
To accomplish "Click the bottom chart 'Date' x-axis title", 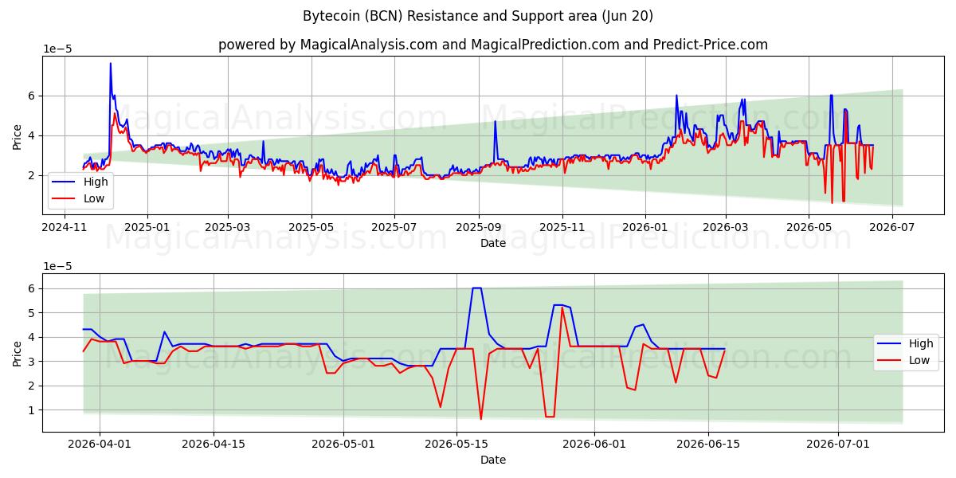I will tap(493, 460).
